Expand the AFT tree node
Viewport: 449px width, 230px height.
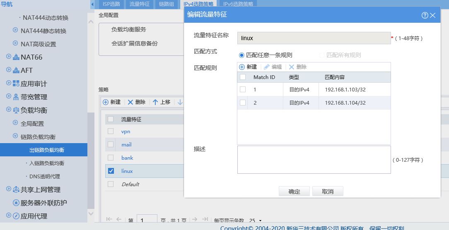(x=9, y=69)
